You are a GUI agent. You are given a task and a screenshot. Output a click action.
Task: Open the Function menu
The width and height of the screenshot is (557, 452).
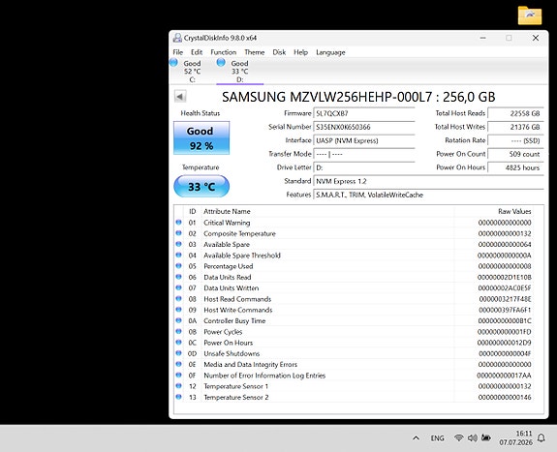[223, 52]
